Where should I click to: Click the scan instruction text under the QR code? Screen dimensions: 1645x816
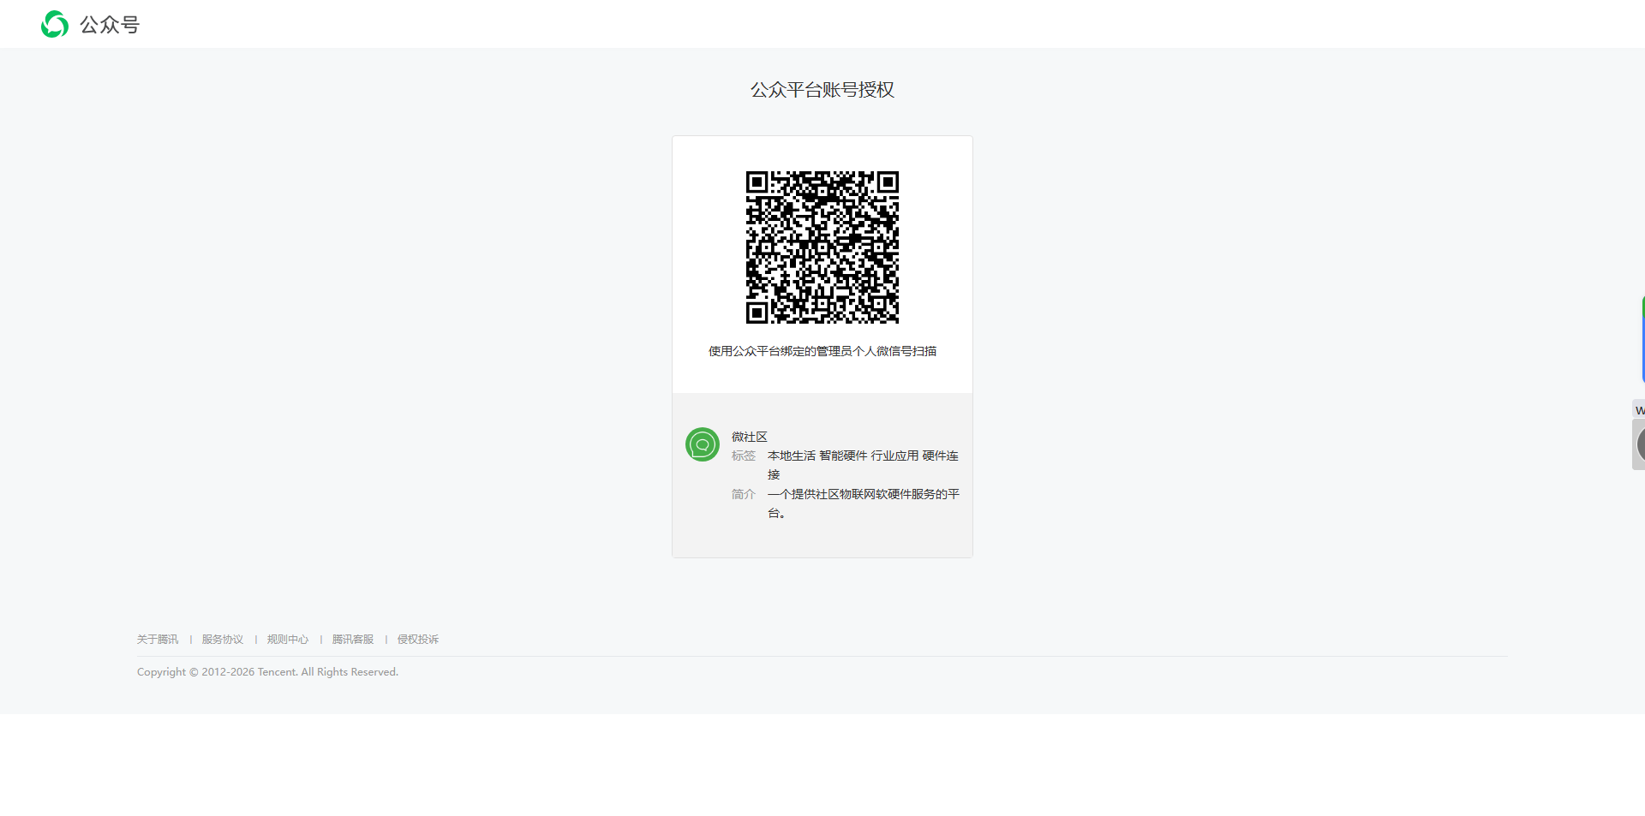[x=822, y=351]
